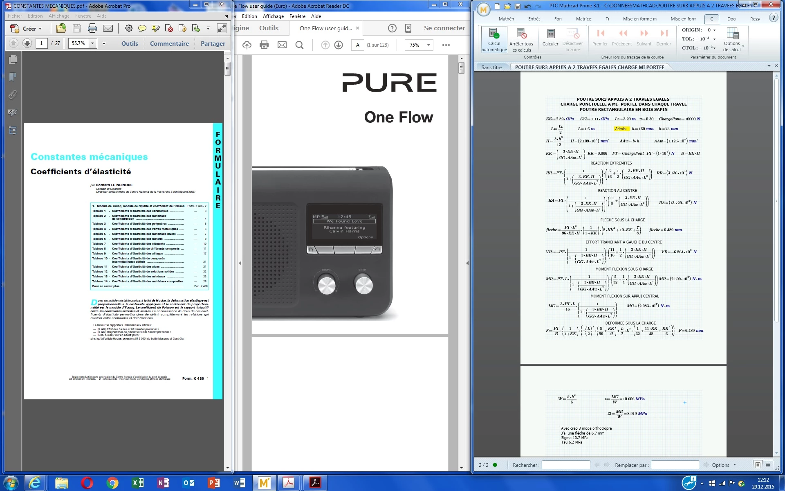Open Excel from the taskbar
Screen dimensions: 785x491
coord(138,483)
